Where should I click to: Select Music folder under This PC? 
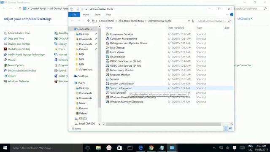82,103
